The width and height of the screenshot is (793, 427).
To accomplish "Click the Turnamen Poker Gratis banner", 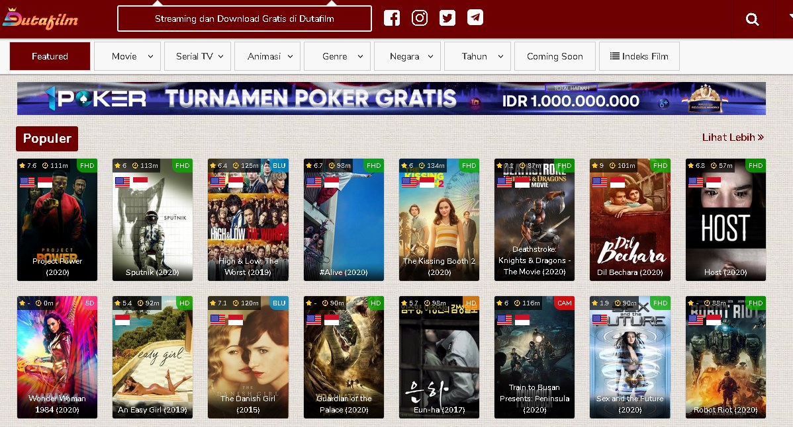I will click(391, 98).
